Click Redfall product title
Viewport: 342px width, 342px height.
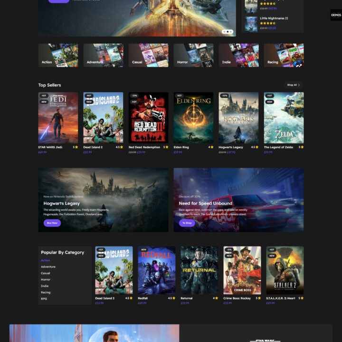click(x=142, y=298)
